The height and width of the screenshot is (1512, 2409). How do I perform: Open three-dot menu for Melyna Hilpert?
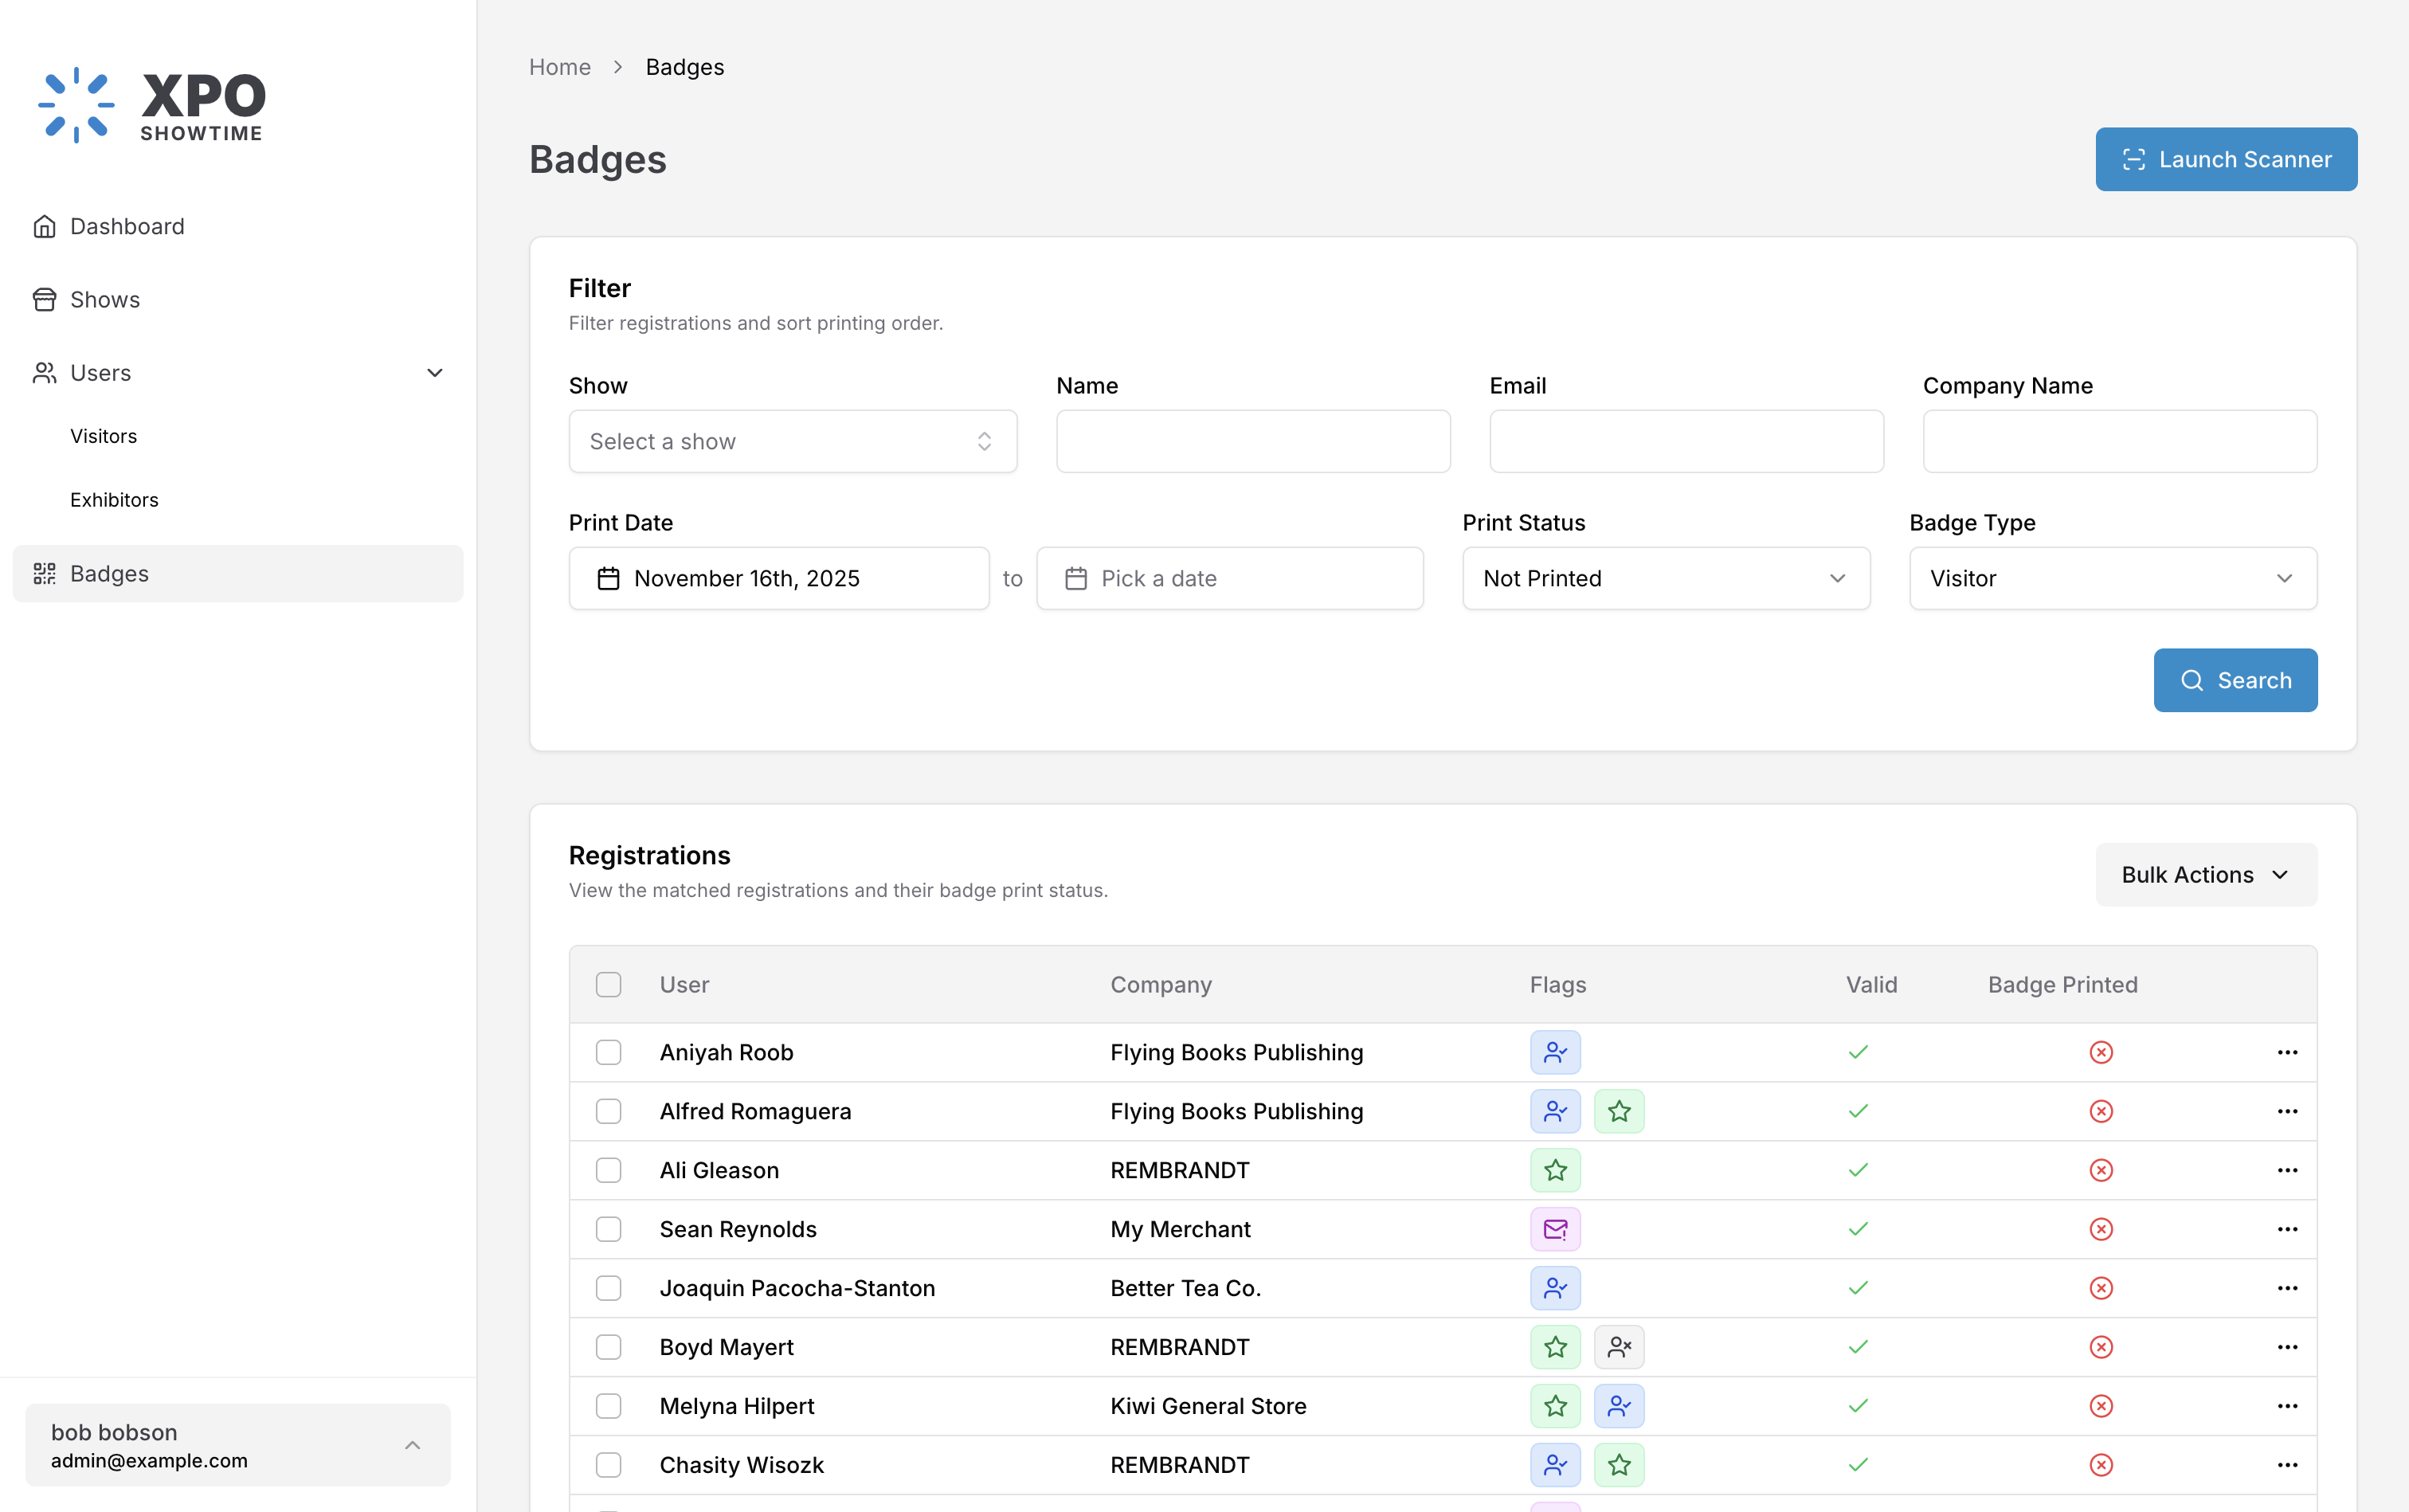pyautogui.click(x=2287, y=1406)
